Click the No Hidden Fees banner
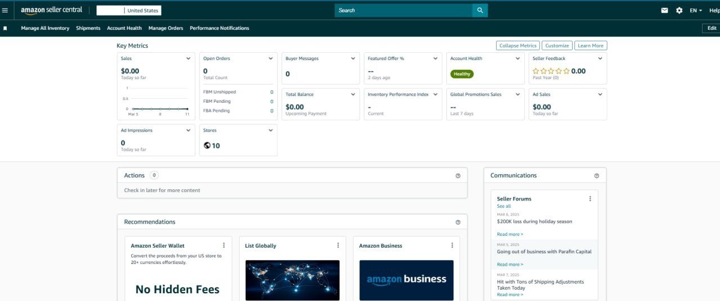 click(177, 289)
